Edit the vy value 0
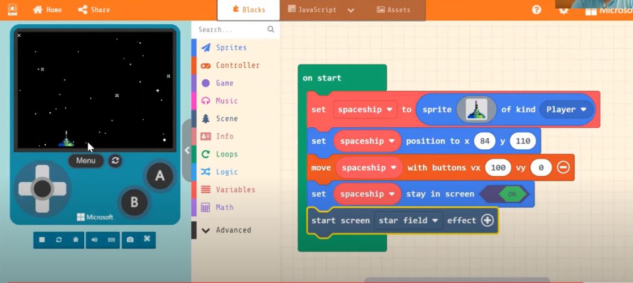 pos(540,167)
